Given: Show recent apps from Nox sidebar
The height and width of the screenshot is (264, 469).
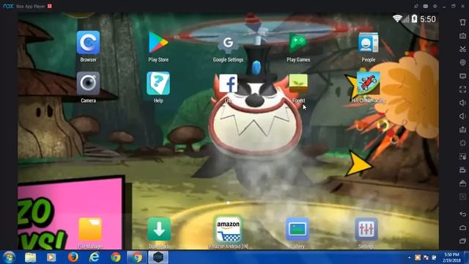Looking at the screenshot, I should (x=462, y=241).
